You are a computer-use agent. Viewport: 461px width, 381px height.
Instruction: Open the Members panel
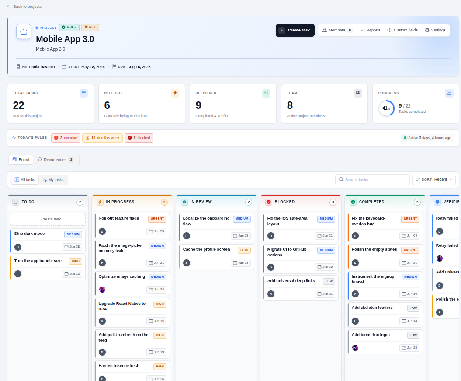(x=337, y=30)
